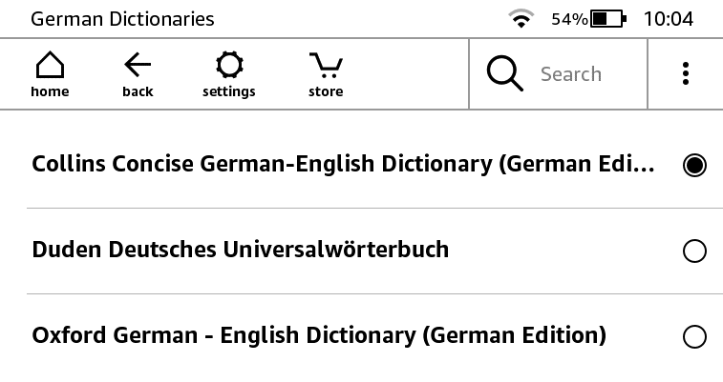The width and height of the screenshot is (723, 382).
Task: Tap the 10:04 clock in status bar
Action: point(669,19)
